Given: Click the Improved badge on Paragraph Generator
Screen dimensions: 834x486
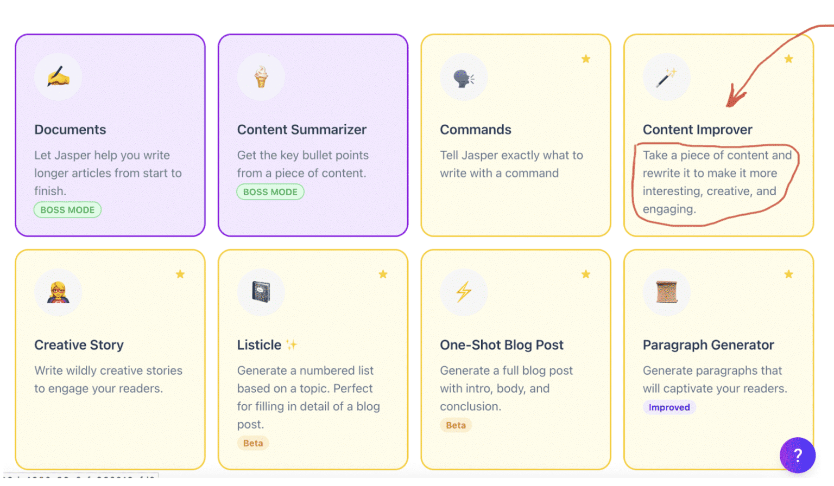Looking at the screenshot, I should pyautogui.click(x=669, y=407).
